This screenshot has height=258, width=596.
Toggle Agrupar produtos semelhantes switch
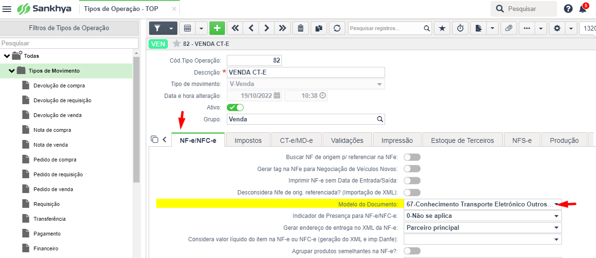(412, 251)
